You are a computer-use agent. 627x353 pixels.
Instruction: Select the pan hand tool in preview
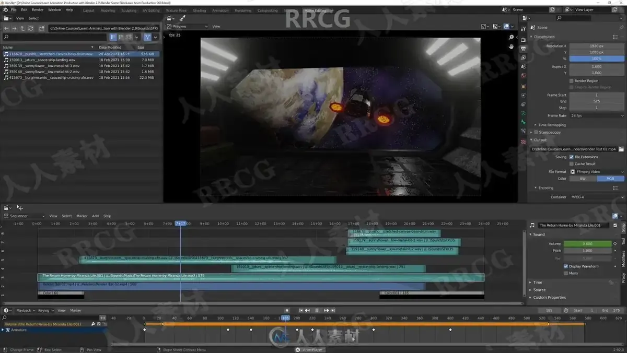(512, 46)
